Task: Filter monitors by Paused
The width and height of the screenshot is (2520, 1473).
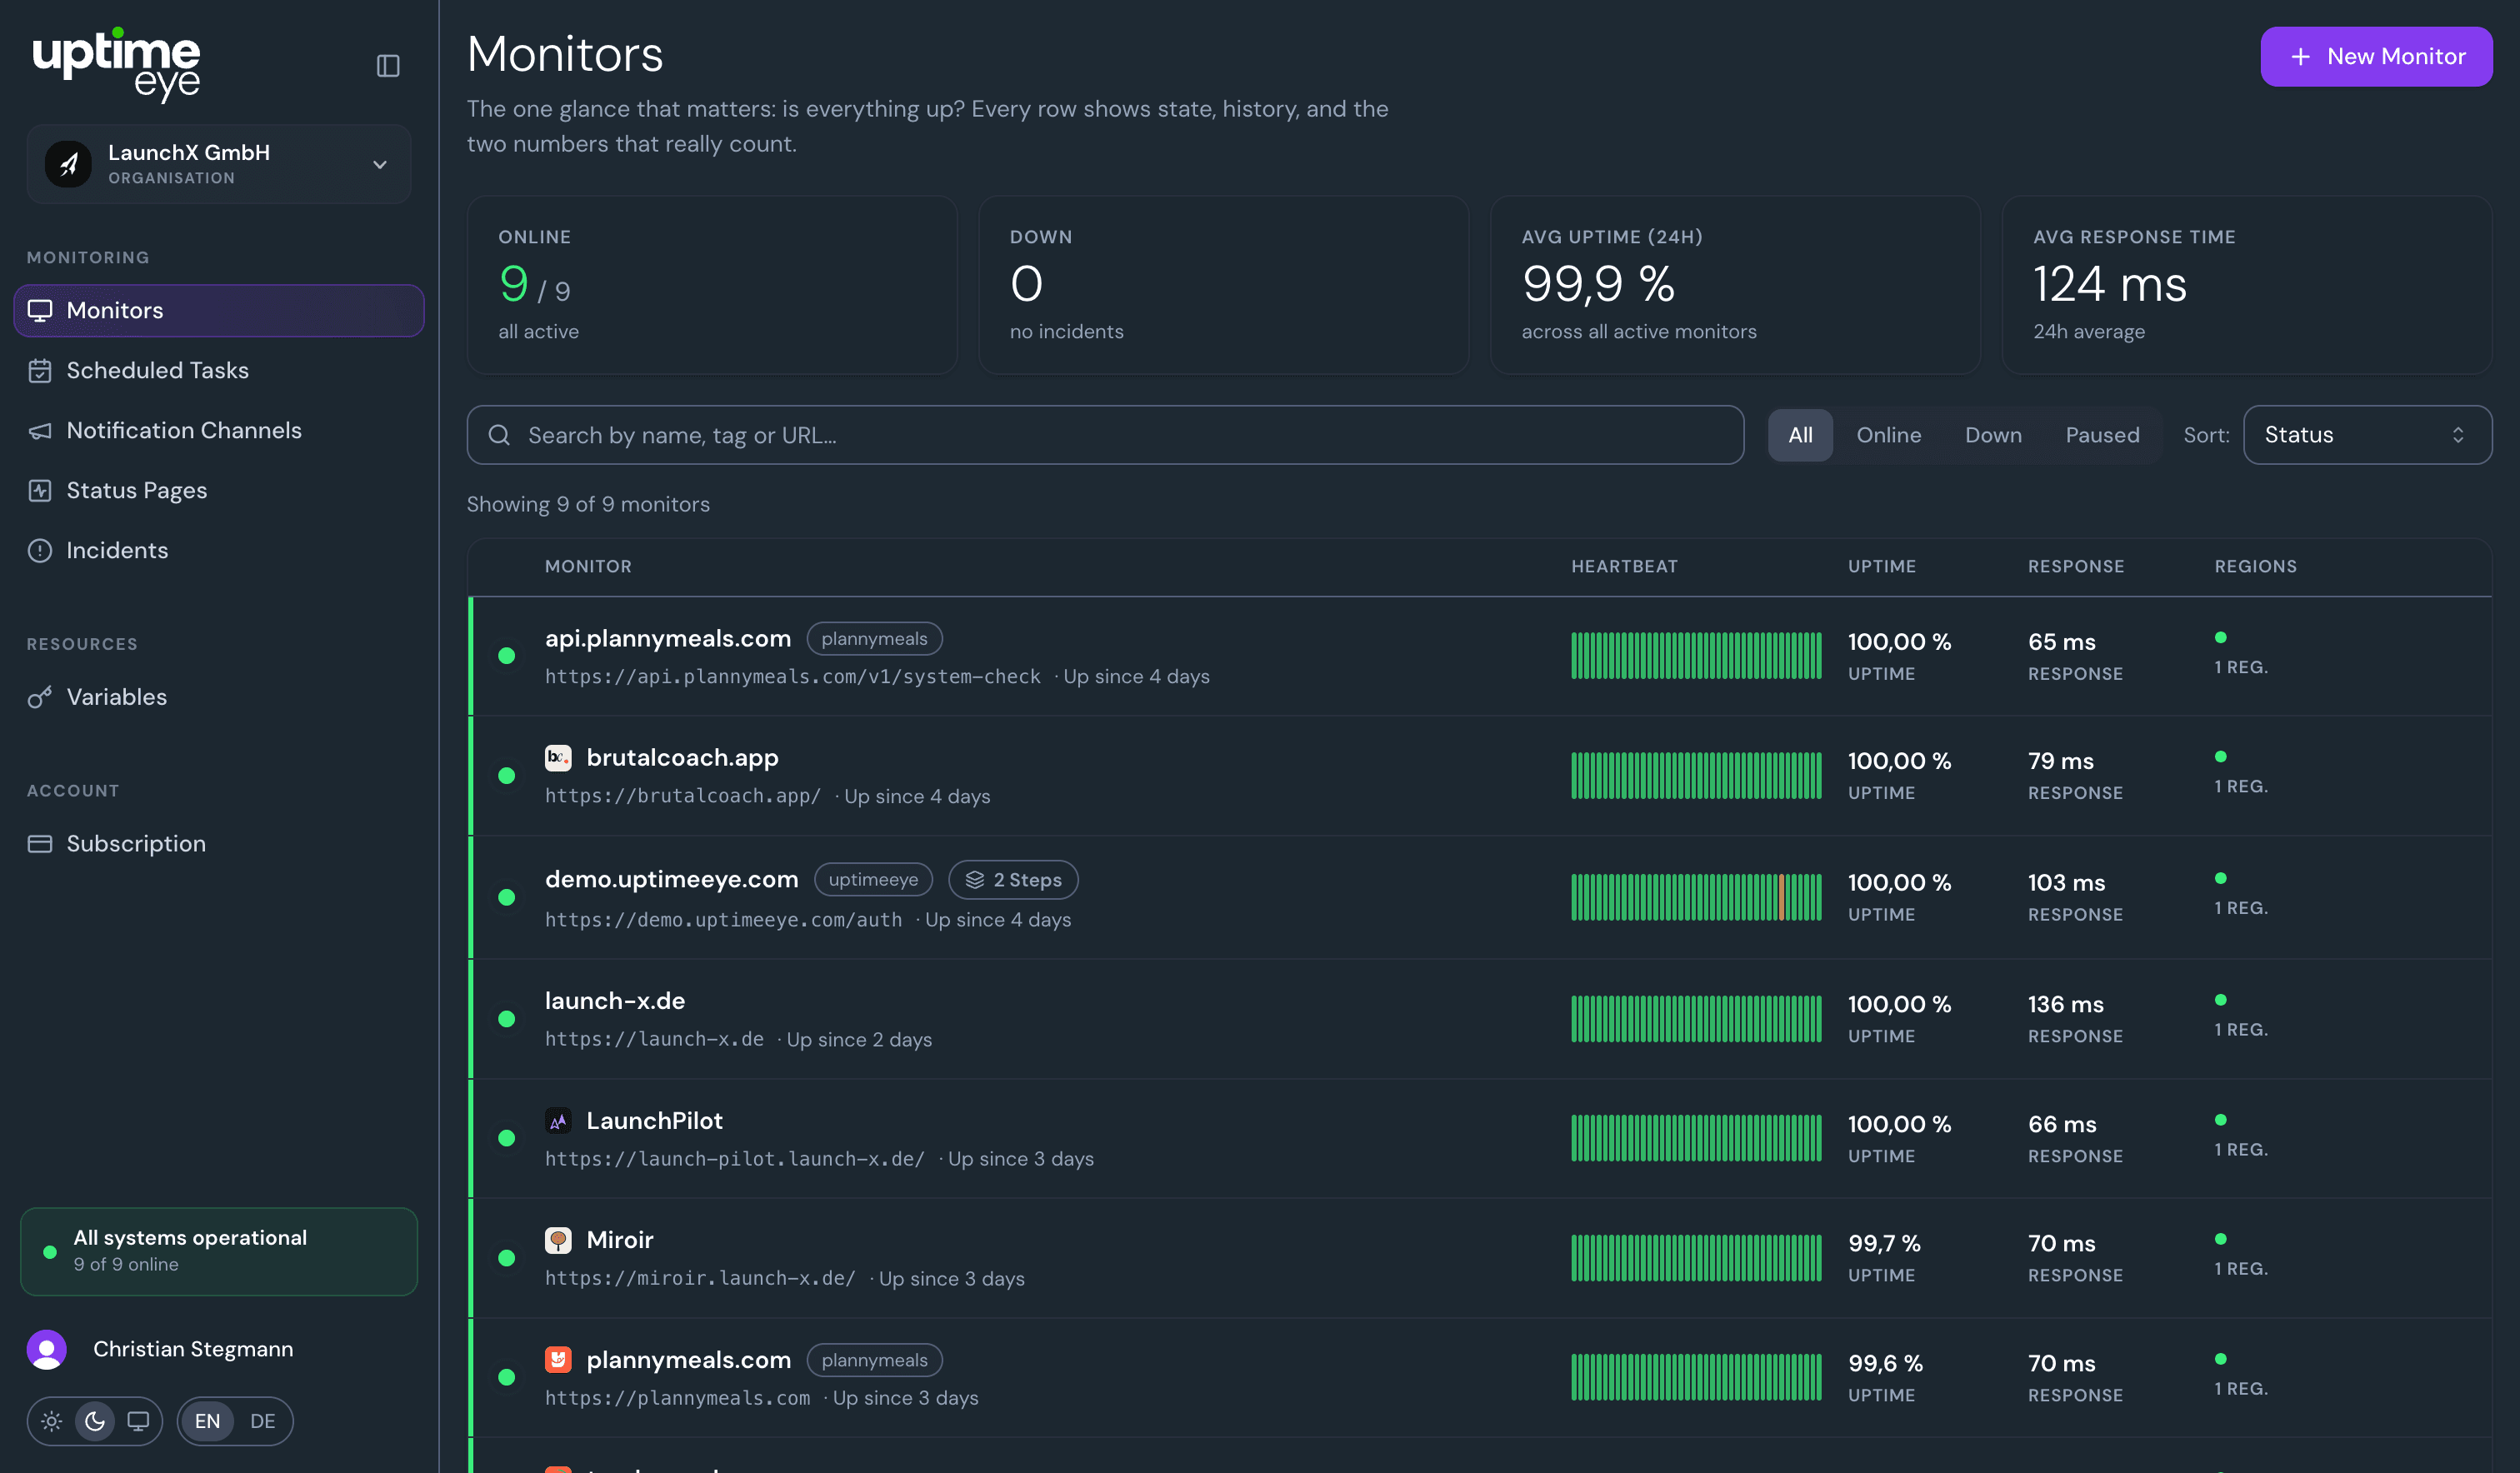Action: click(x=2102, y=435)
